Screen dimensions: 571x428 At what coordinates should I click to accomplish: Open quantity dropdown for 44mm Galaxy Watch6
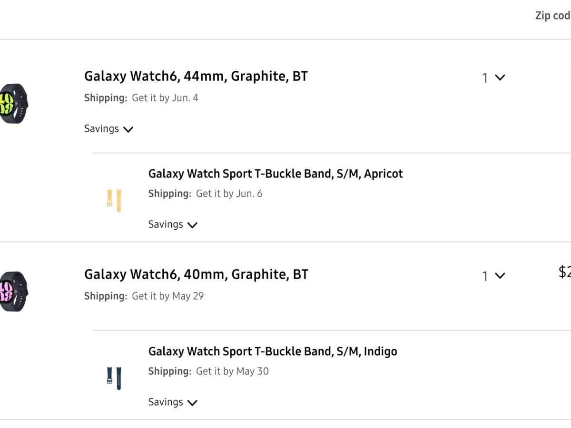coord(493,78)
